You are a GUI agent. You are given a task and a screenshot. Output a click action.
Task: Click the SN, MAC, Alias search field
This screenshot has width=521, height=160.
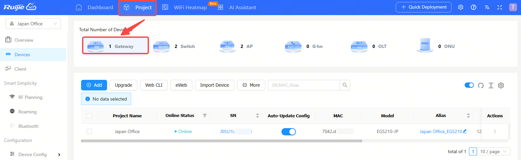(x=304, y=85)
